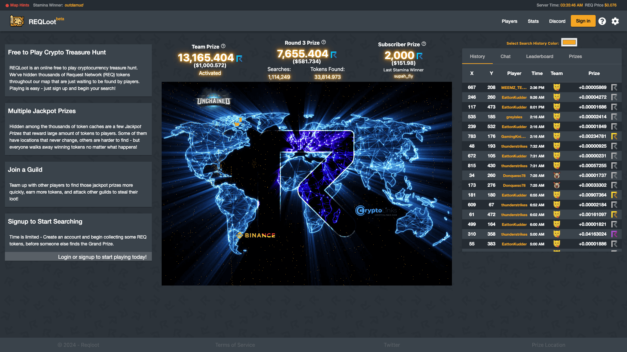
Task: Click REQ token icon next to Round 3 Prize
Action: click(334, 54)
